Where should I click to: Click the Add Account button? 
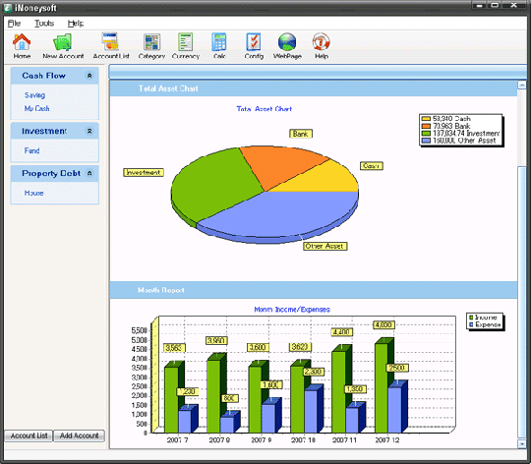click(x=80, y=435)
